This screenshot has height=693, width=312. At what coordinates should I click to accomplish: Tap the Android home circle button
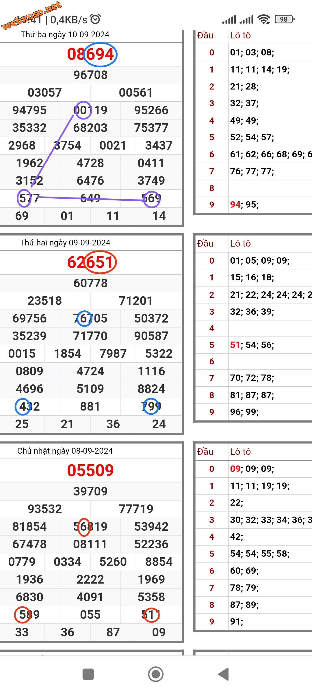click(156, 675)
